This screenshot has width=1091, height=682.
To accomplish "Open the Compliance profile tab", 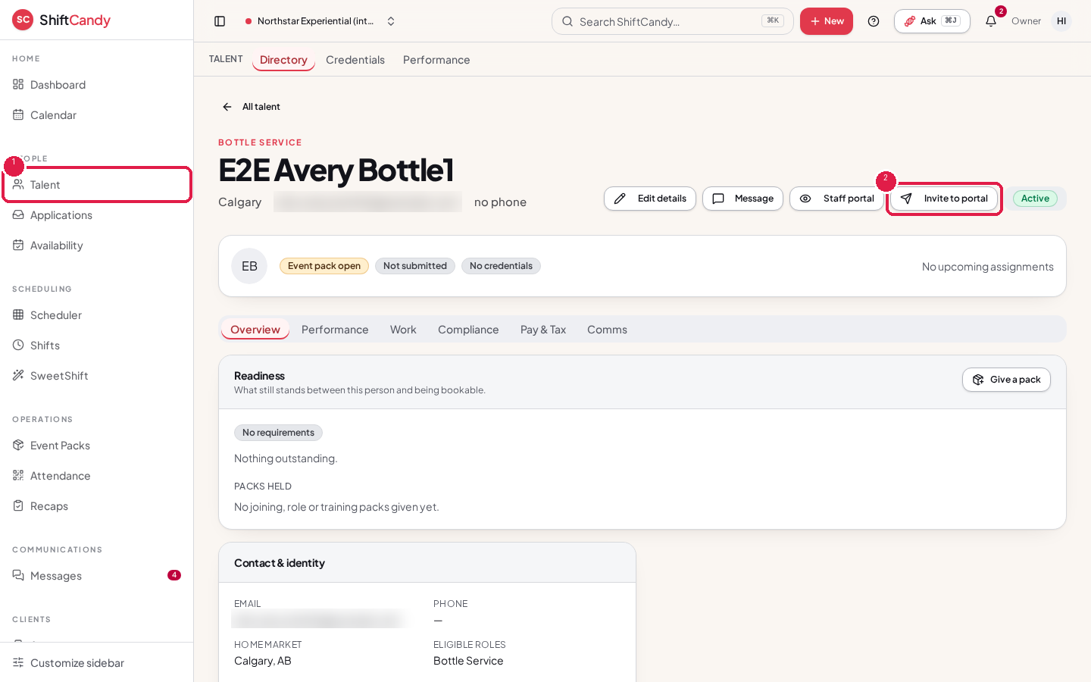I will (x=468, y=330).
